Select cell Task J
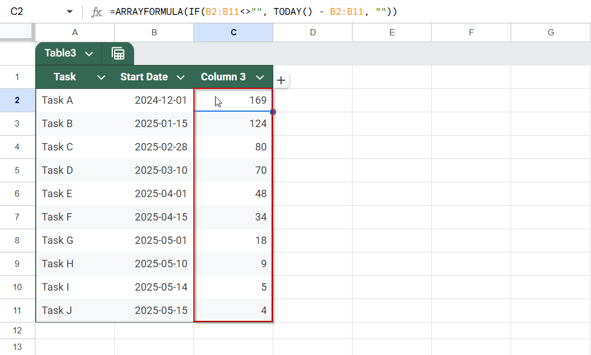Viewport: 591px width, 355px height. click(75, 310)
